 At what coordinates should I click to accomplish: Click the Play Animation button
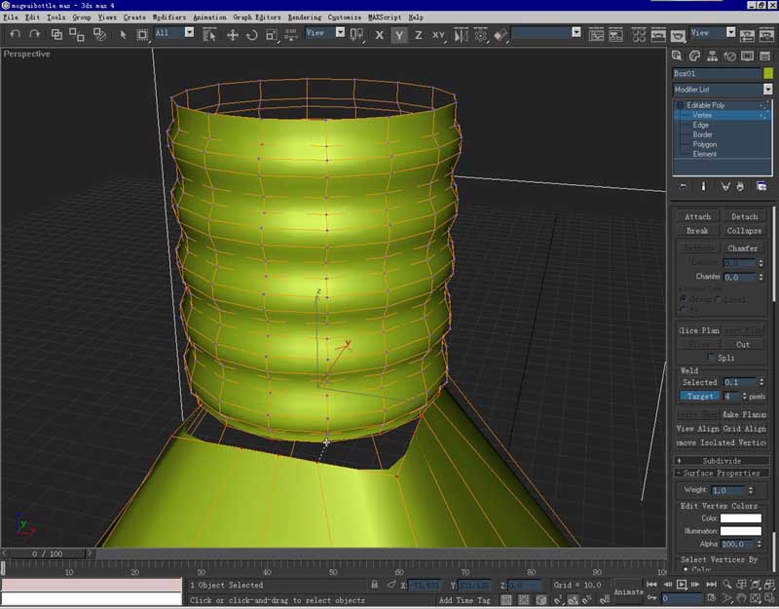683,584
